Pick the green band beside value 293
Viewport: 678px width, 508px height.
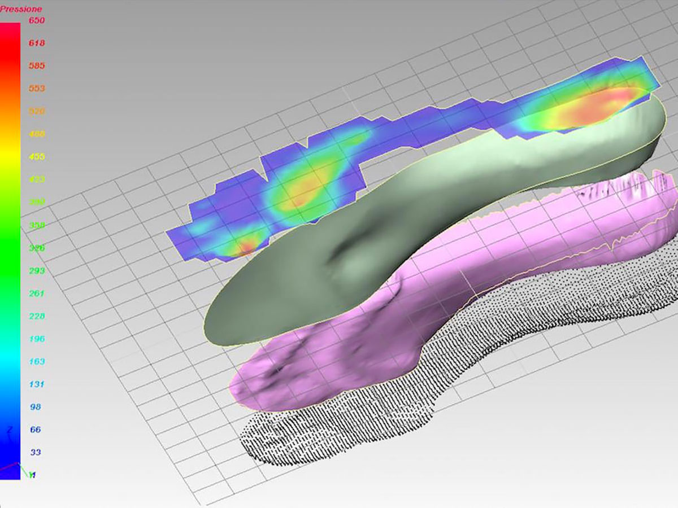10,271
